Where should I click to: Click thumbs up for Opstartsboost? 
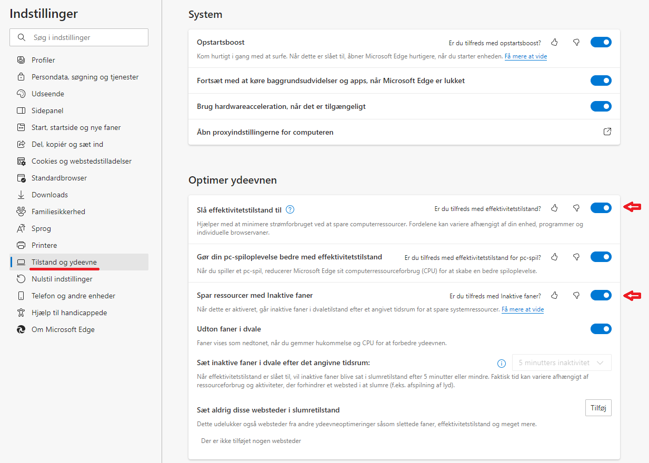pos(554,43)
